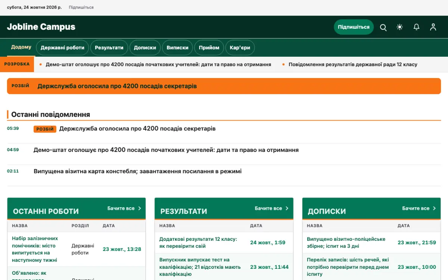This screenshot has width=448, height=280.
Task: Open result Додаткові результати 12 класу
Action: coord(198,243)
